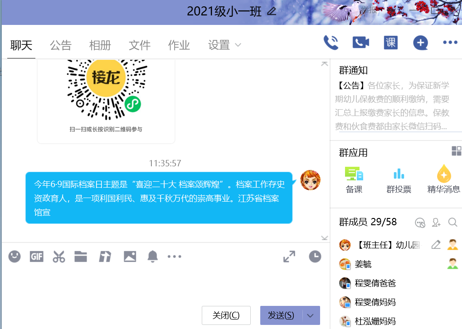Click the 关闭(C) button
The width and height of the screenshot is (462, 329).
226,315
